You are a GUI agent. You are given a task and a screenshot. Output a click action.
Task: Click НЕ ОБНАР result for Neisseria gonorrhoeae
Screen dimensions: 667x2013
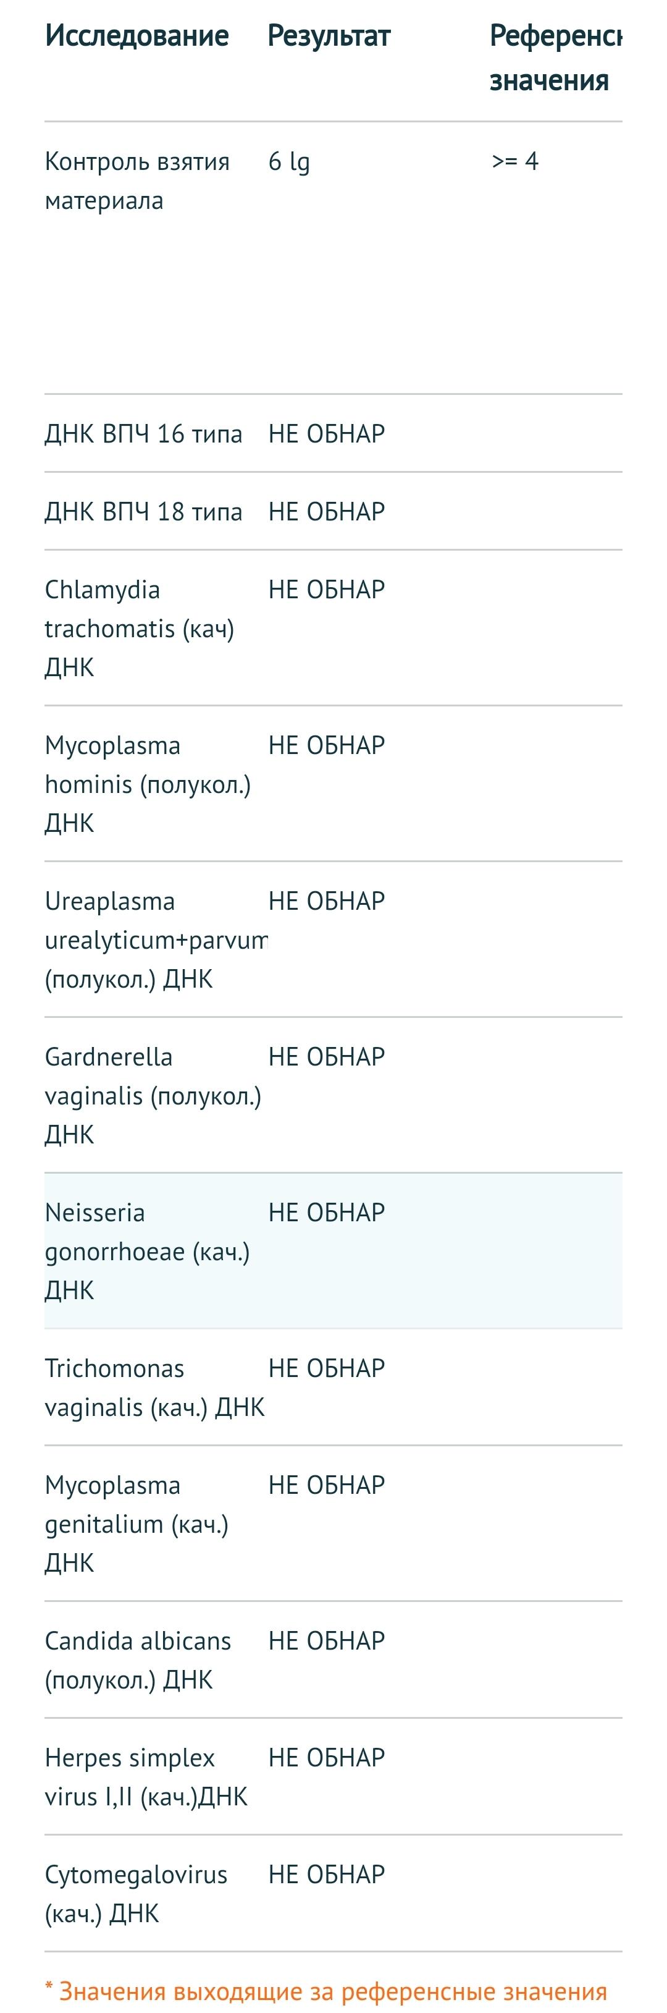coord(327,1213)
